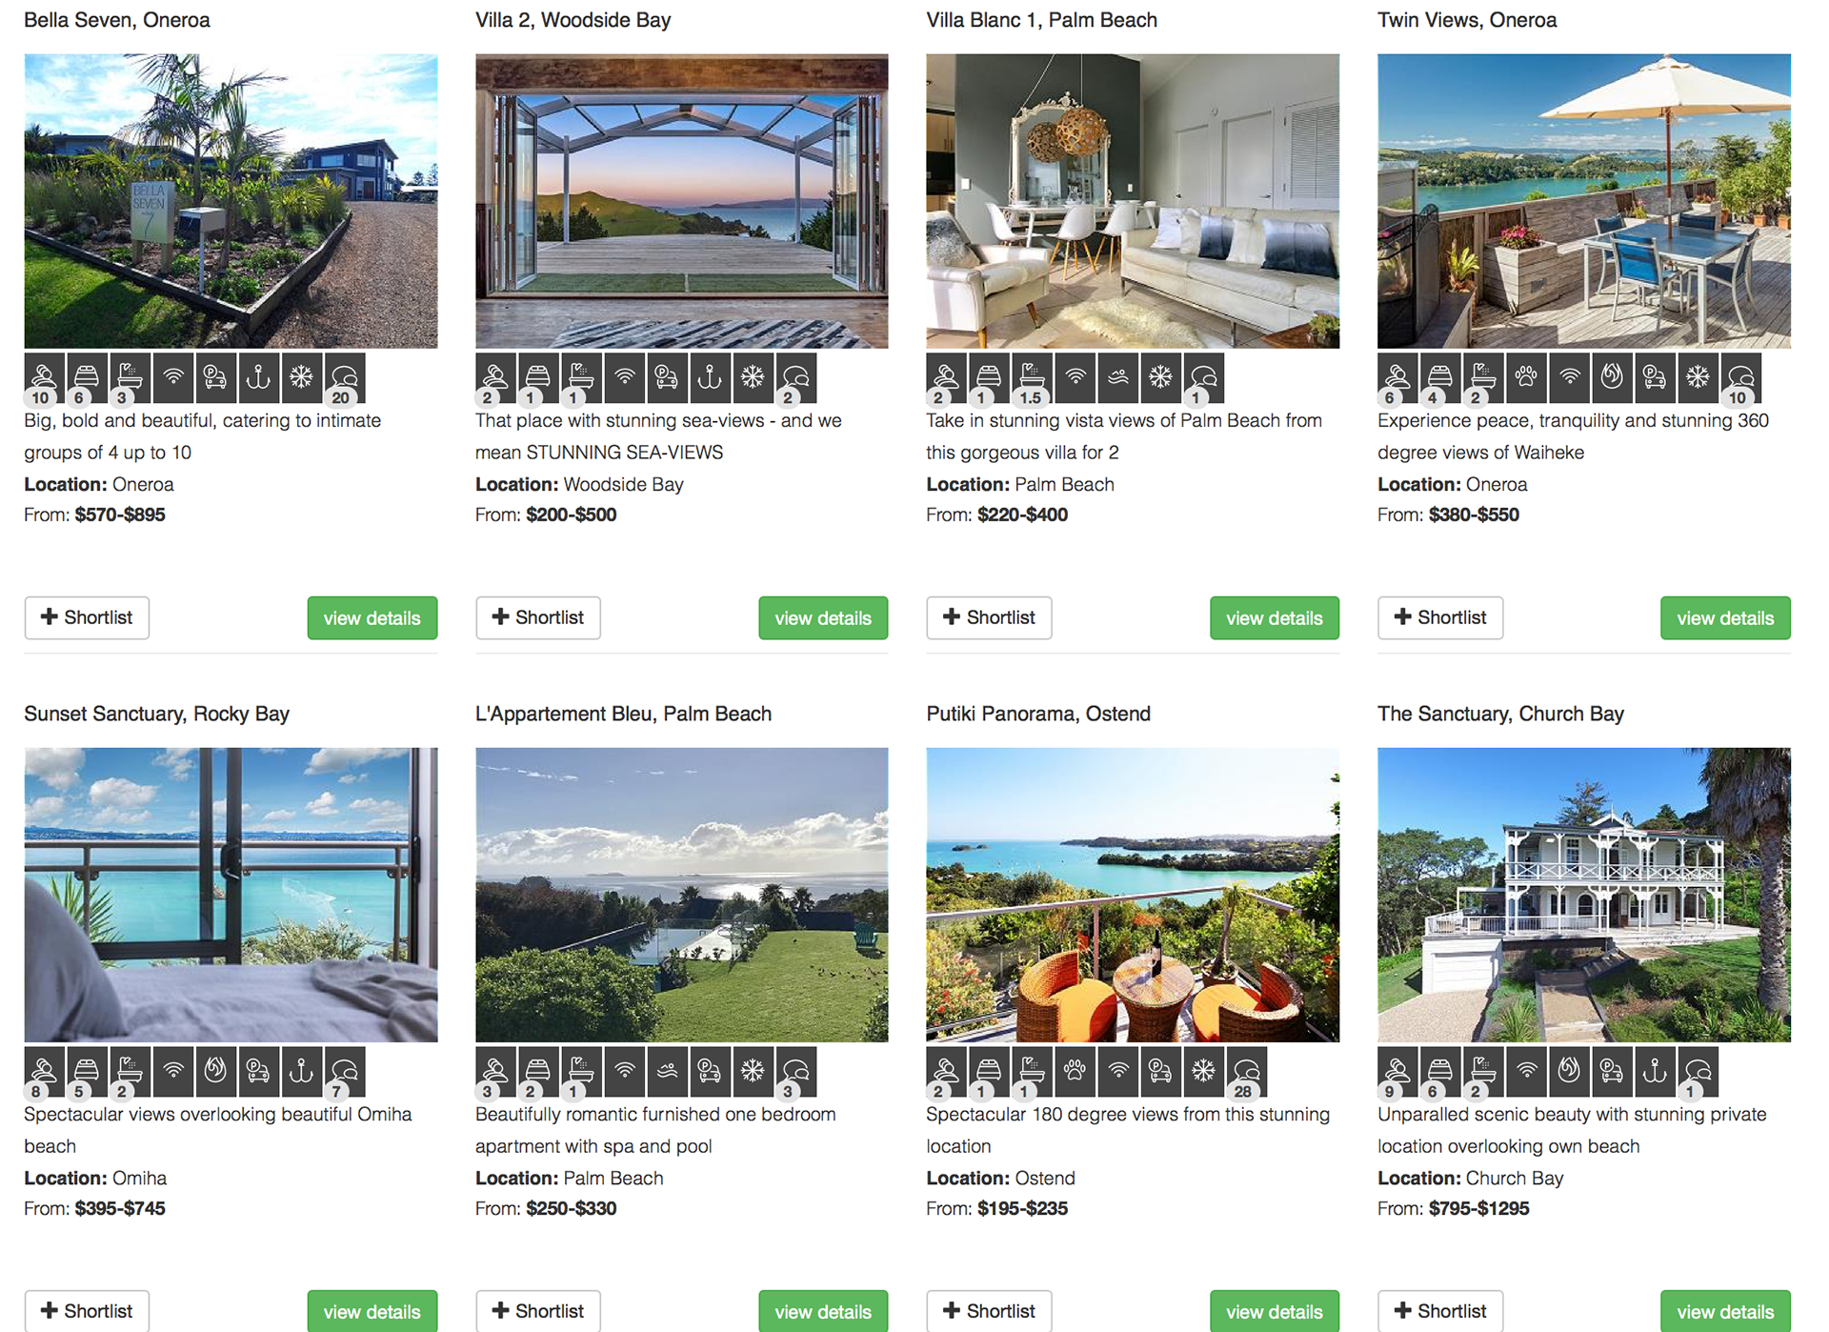Add Bella Seven to the Shortlist
Screen dimensions: 1829x1332
87,617
